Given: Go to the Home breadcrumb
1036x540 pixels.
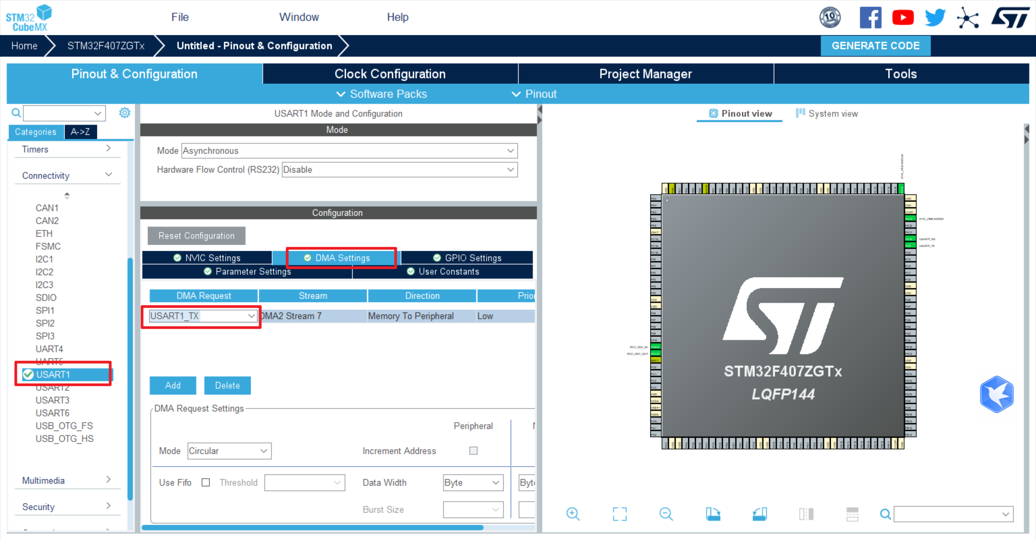Looking at the screenshot, I should pyautogui.click(x=24, y=46).
